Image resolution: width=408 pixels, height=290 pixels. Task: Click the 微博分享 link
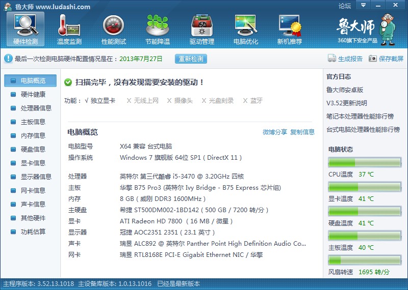(x=275, y=132)
